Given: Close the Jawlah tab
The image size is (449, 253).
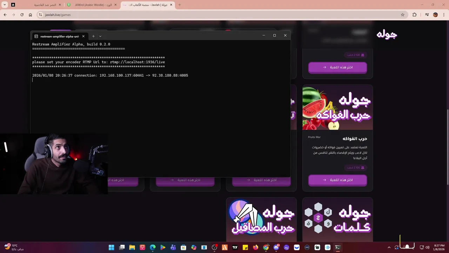Looking at the screenshot, I should [x=171, y=5].
